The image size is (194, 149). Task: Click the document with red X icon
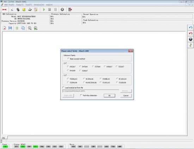pos(4,28)
